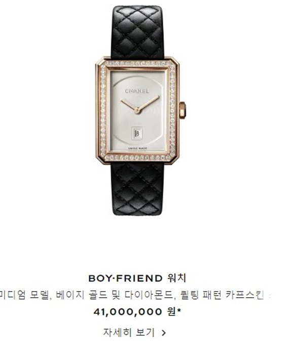Click the diamond-set bezel top edge
Image resolution: width=281 pixels, height=355 pixels.
(x=137, y=63)
